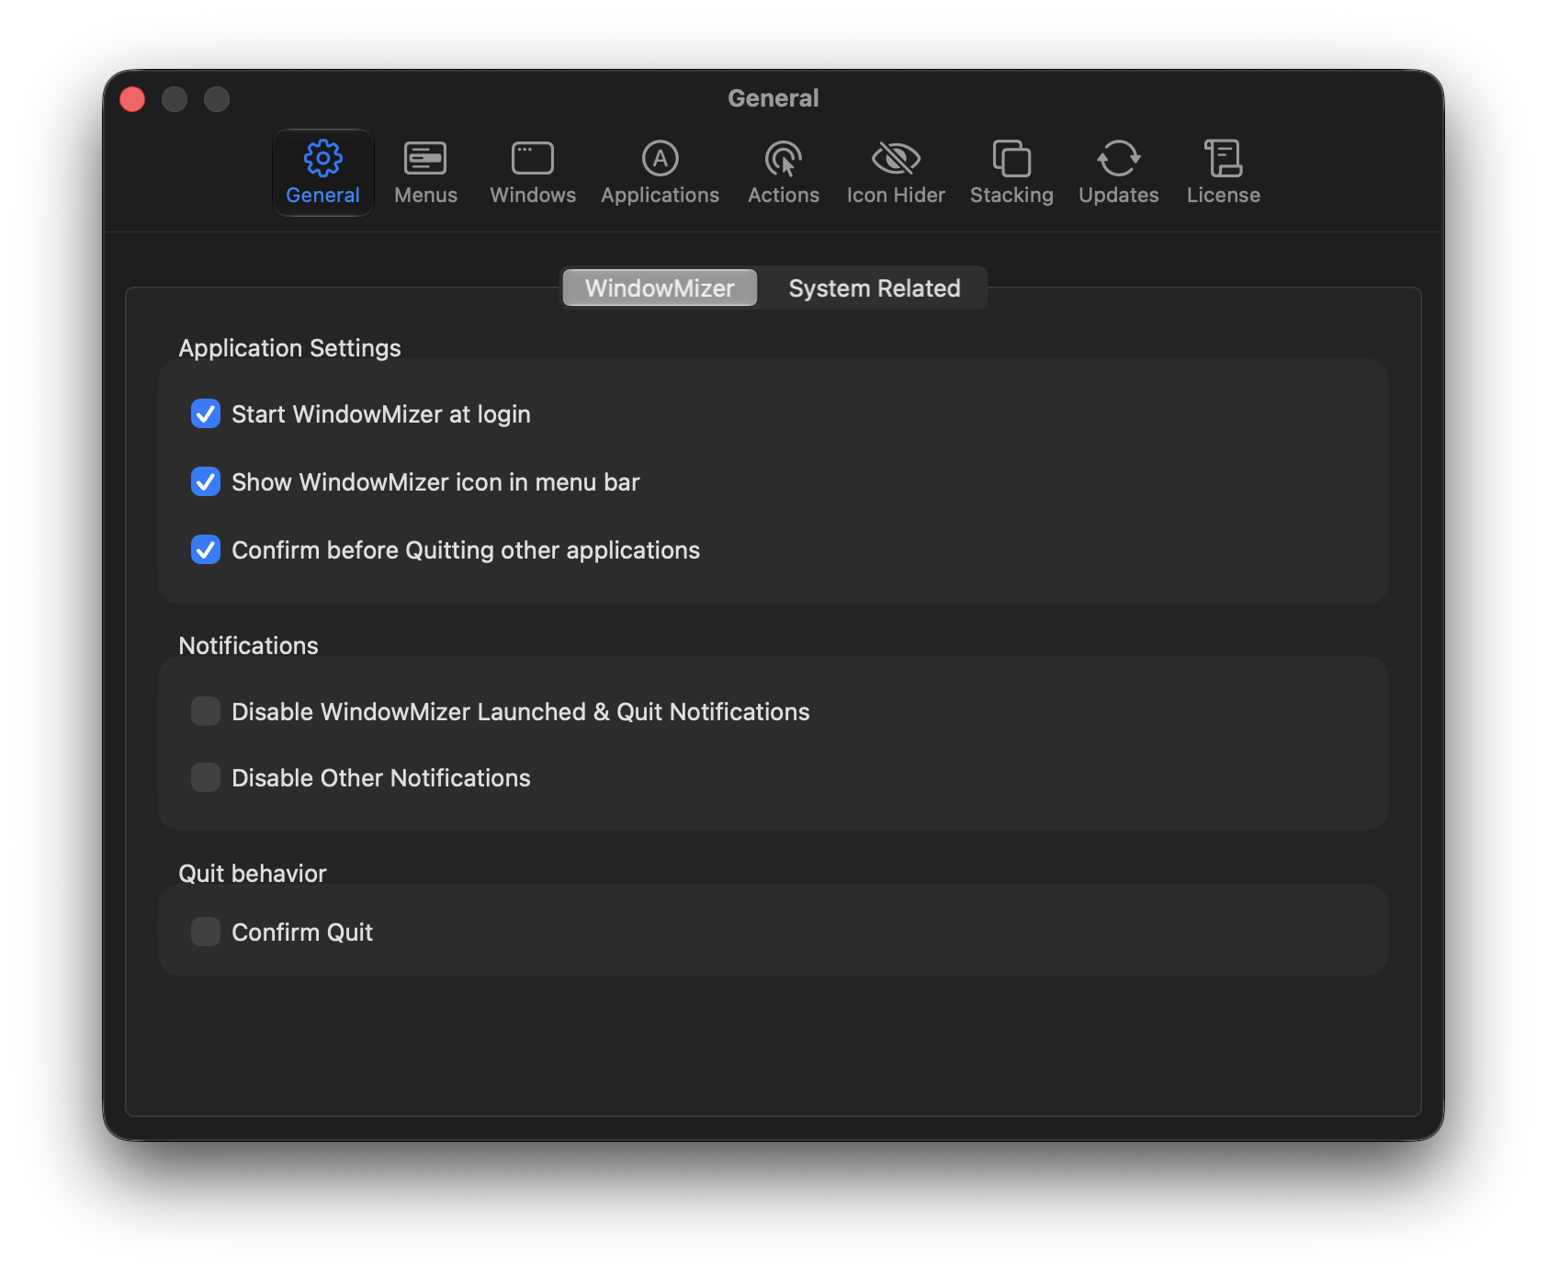Open the Menus preferences pane
This screenshot has width=1547, height=1277.
pos(425,173)
